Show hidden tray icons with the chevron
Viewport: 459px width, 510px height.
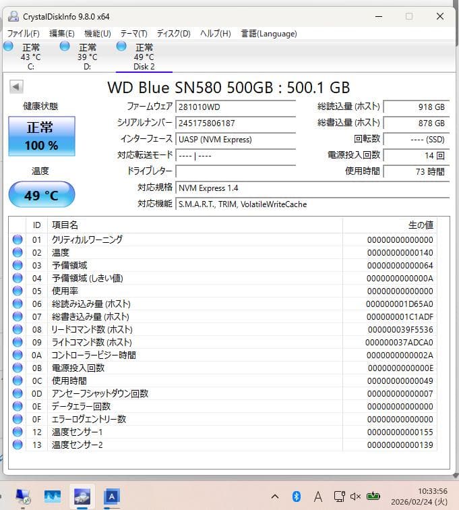pyautogui.click(x=275, y=497)
